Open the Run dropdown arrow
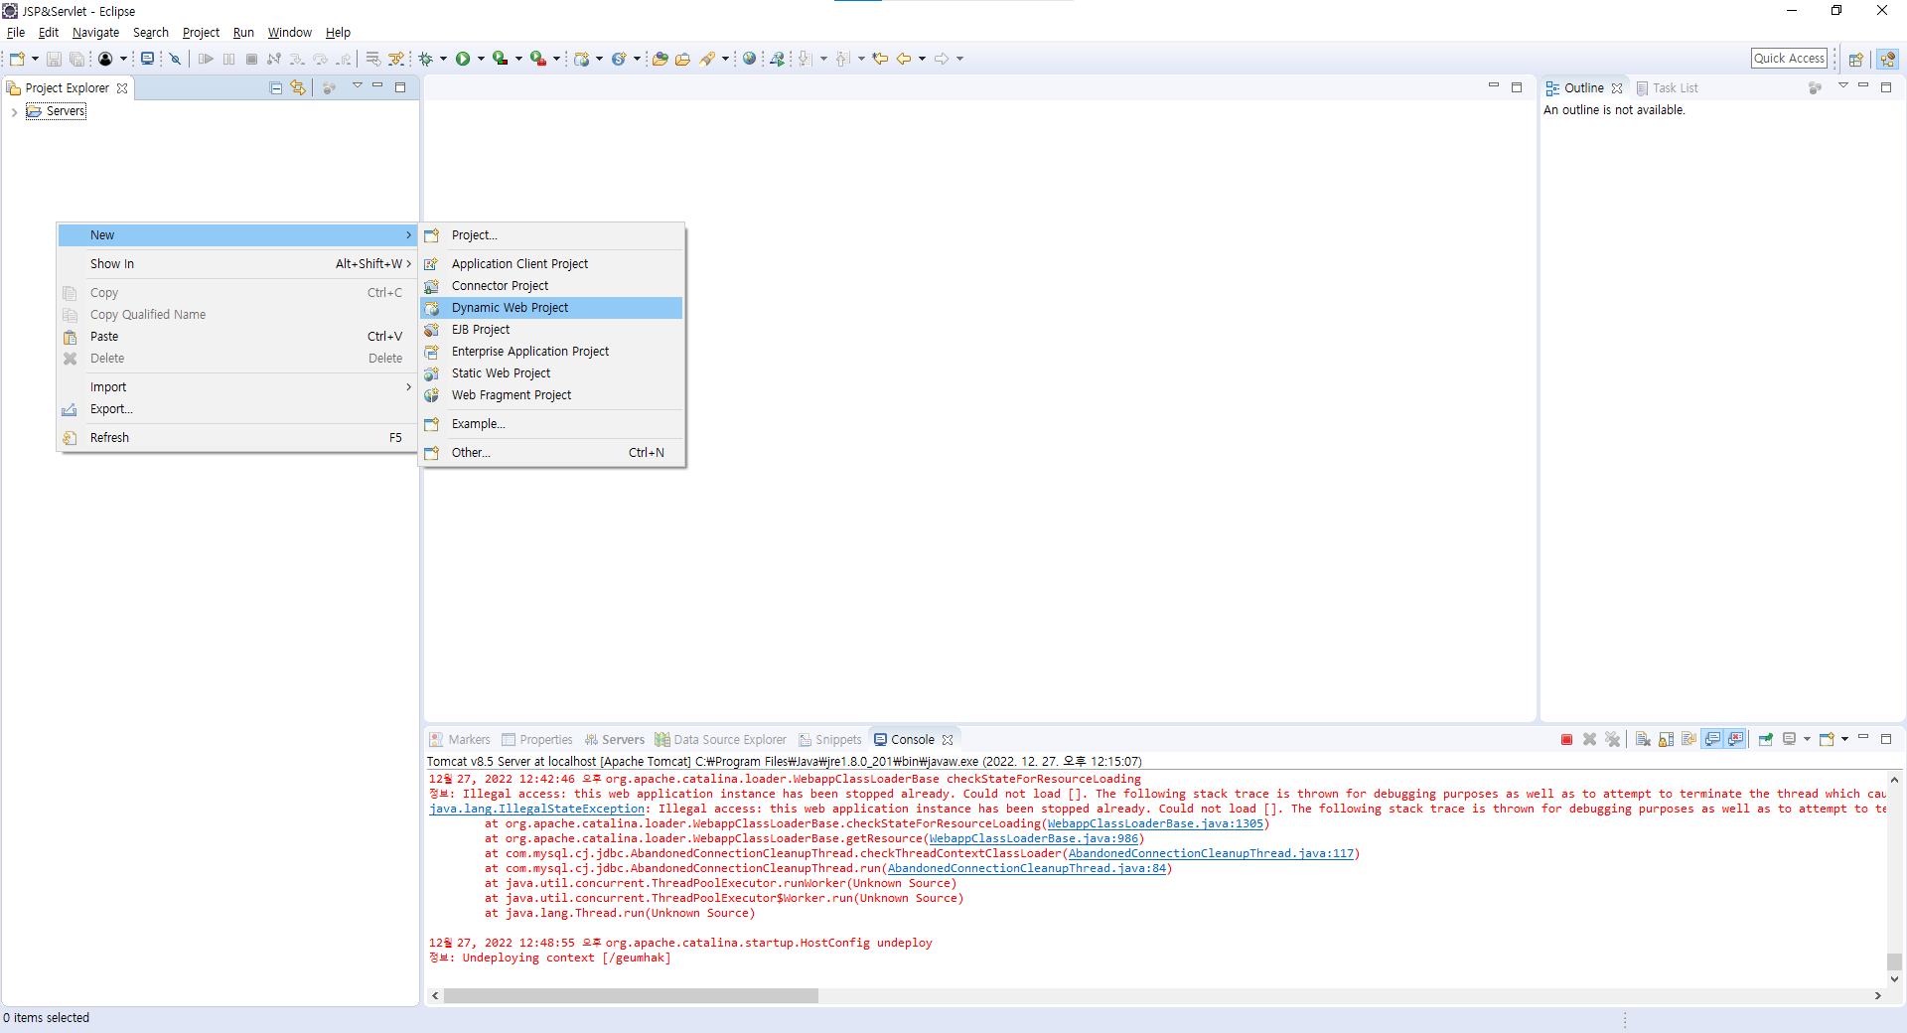The height and width of the screenshot is (1033, 1907). tap(481, 59)
